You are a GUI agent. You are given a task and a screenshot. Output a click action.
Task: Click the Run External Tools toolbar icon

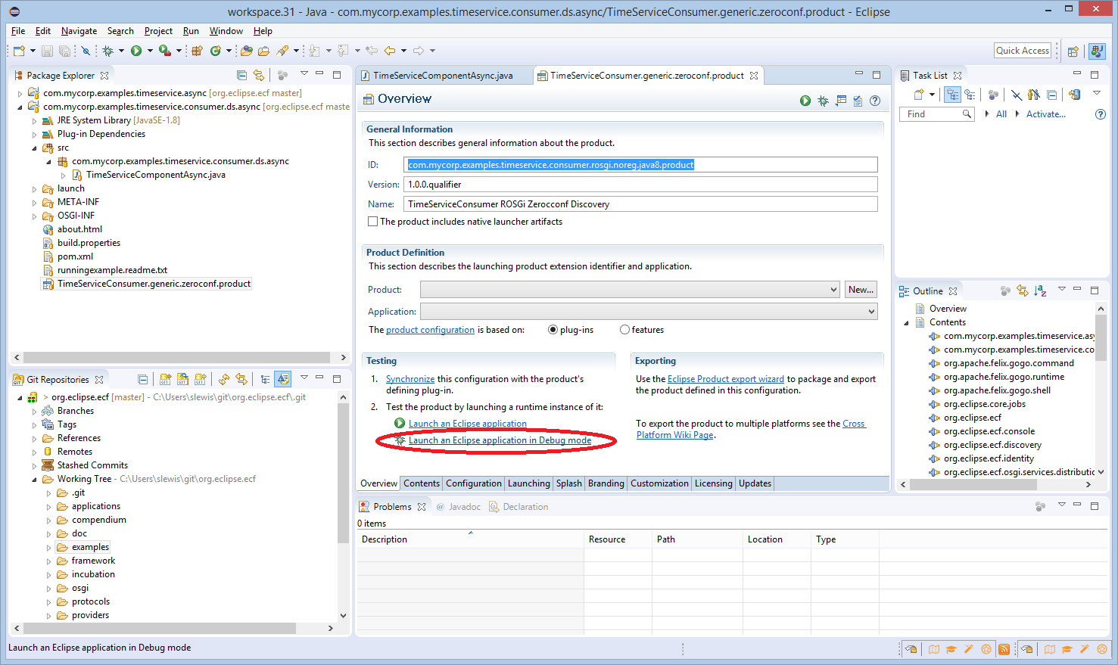pos(164,51)
